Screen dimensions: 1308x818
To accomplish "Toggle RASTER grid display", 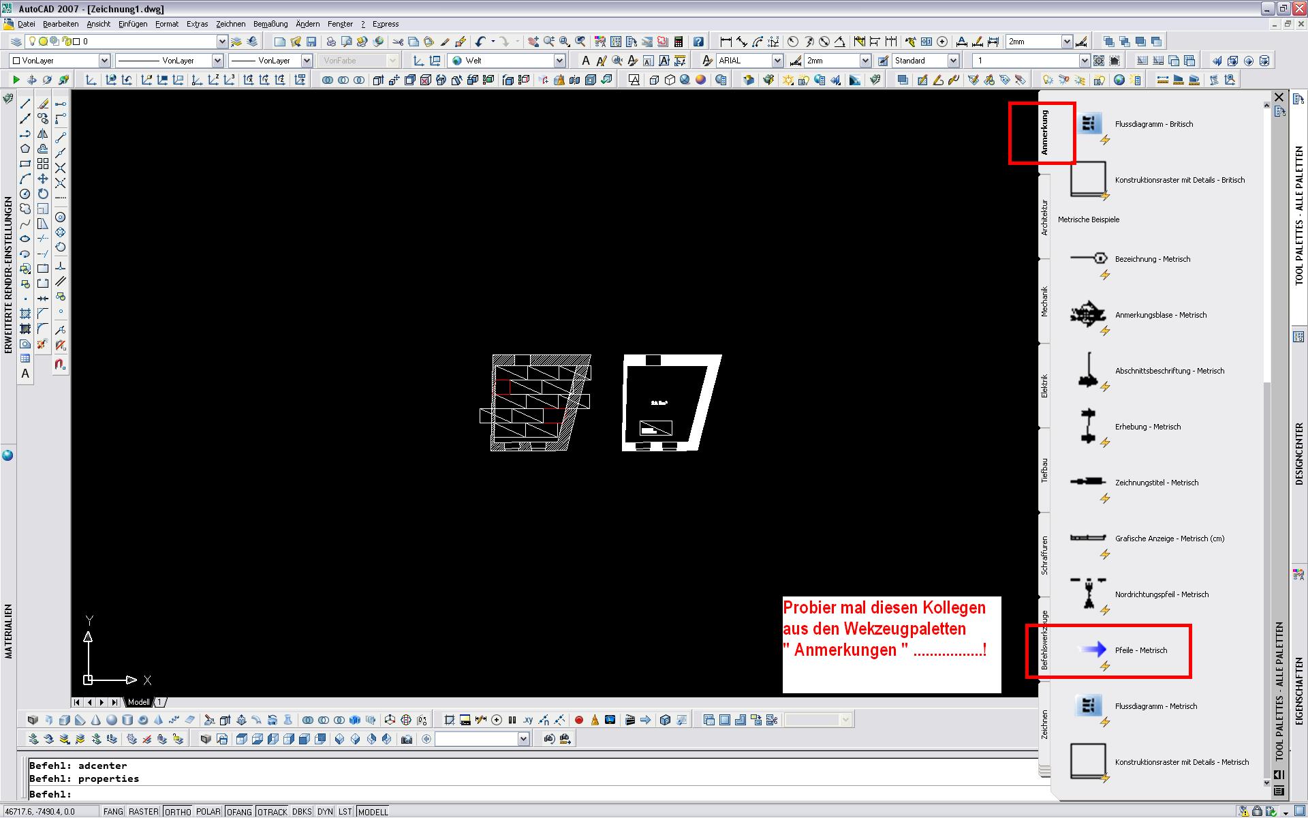I will (144, 811).
